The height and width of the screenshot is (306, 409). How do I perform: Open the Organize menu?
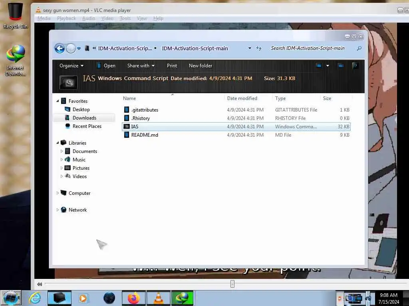71,66
